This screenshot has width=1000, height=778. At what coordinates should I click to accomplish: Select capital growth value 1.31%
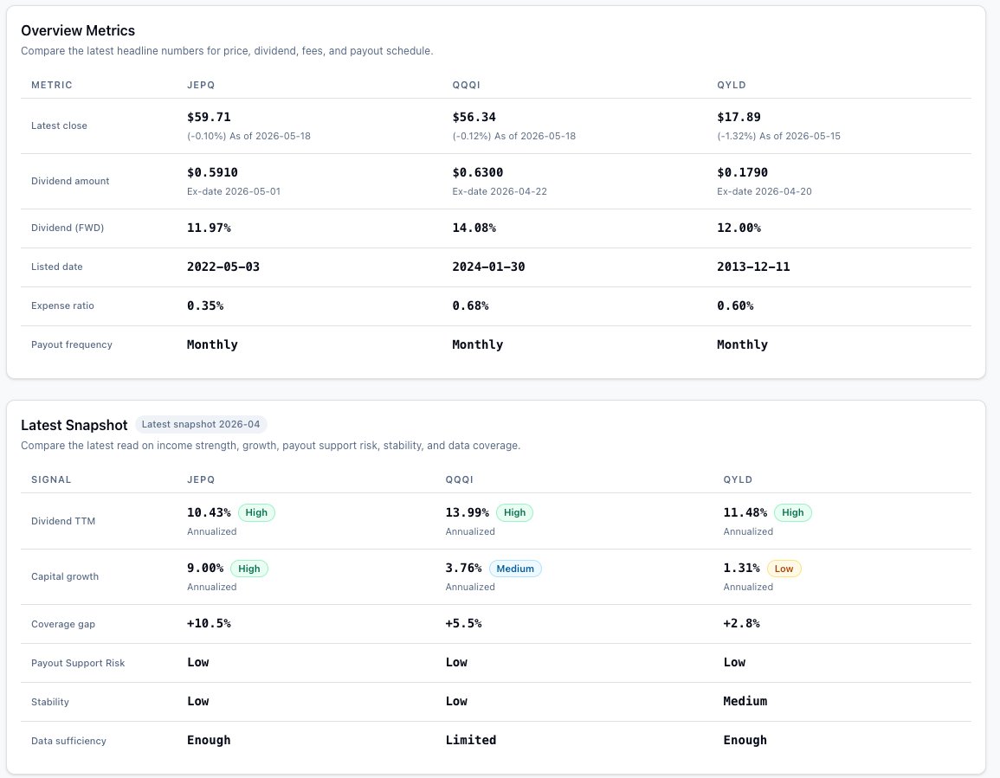point(741,568)
